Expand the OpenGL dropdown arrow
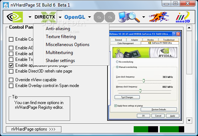 [x=89, y=17]
